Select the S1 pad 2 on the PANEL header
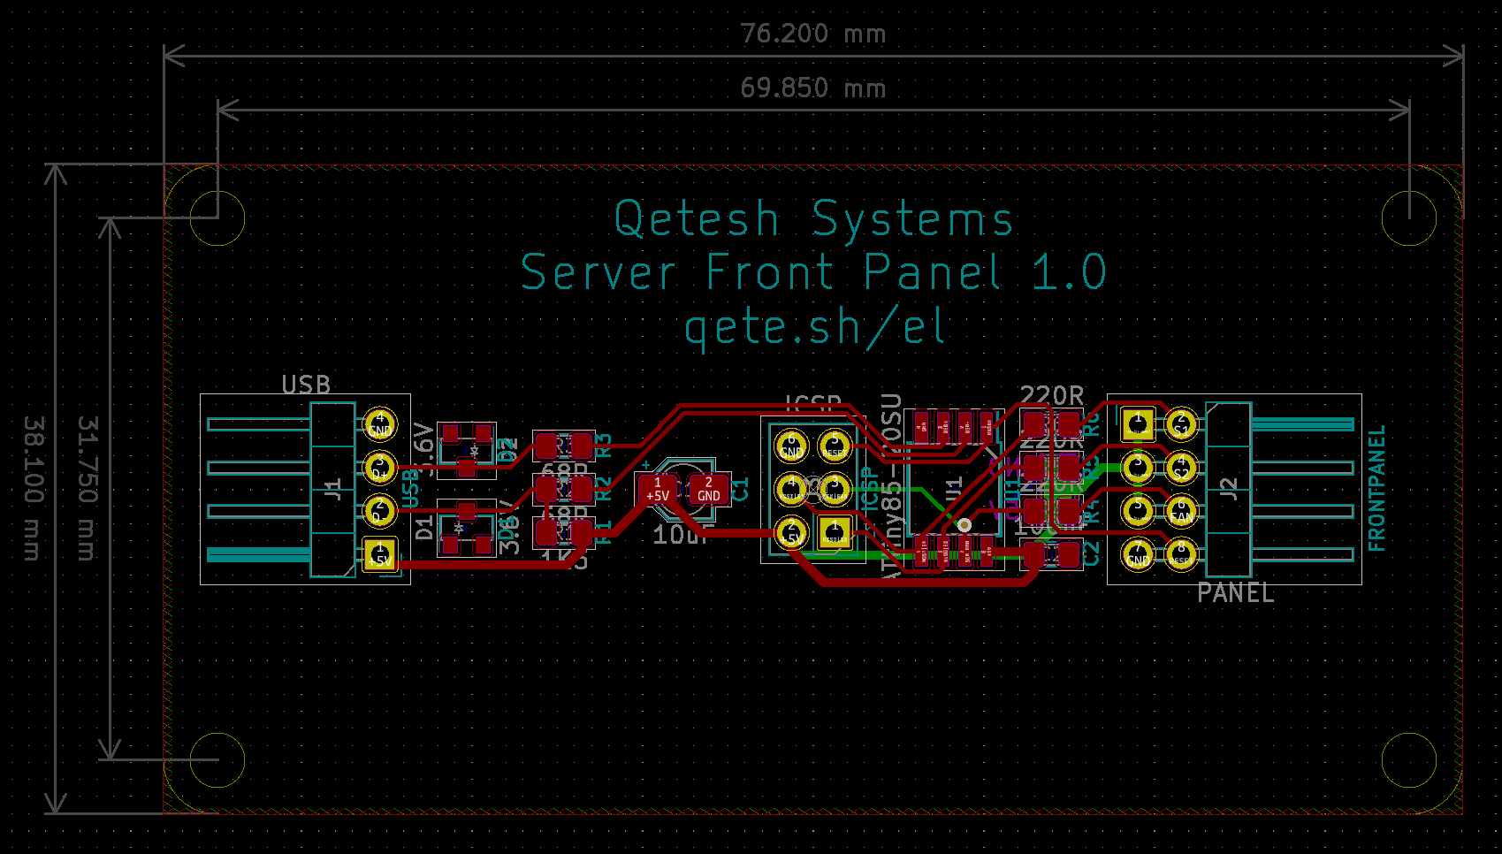The height and width of the screenshot is (854, 1502). click(x=1181, y=423)
